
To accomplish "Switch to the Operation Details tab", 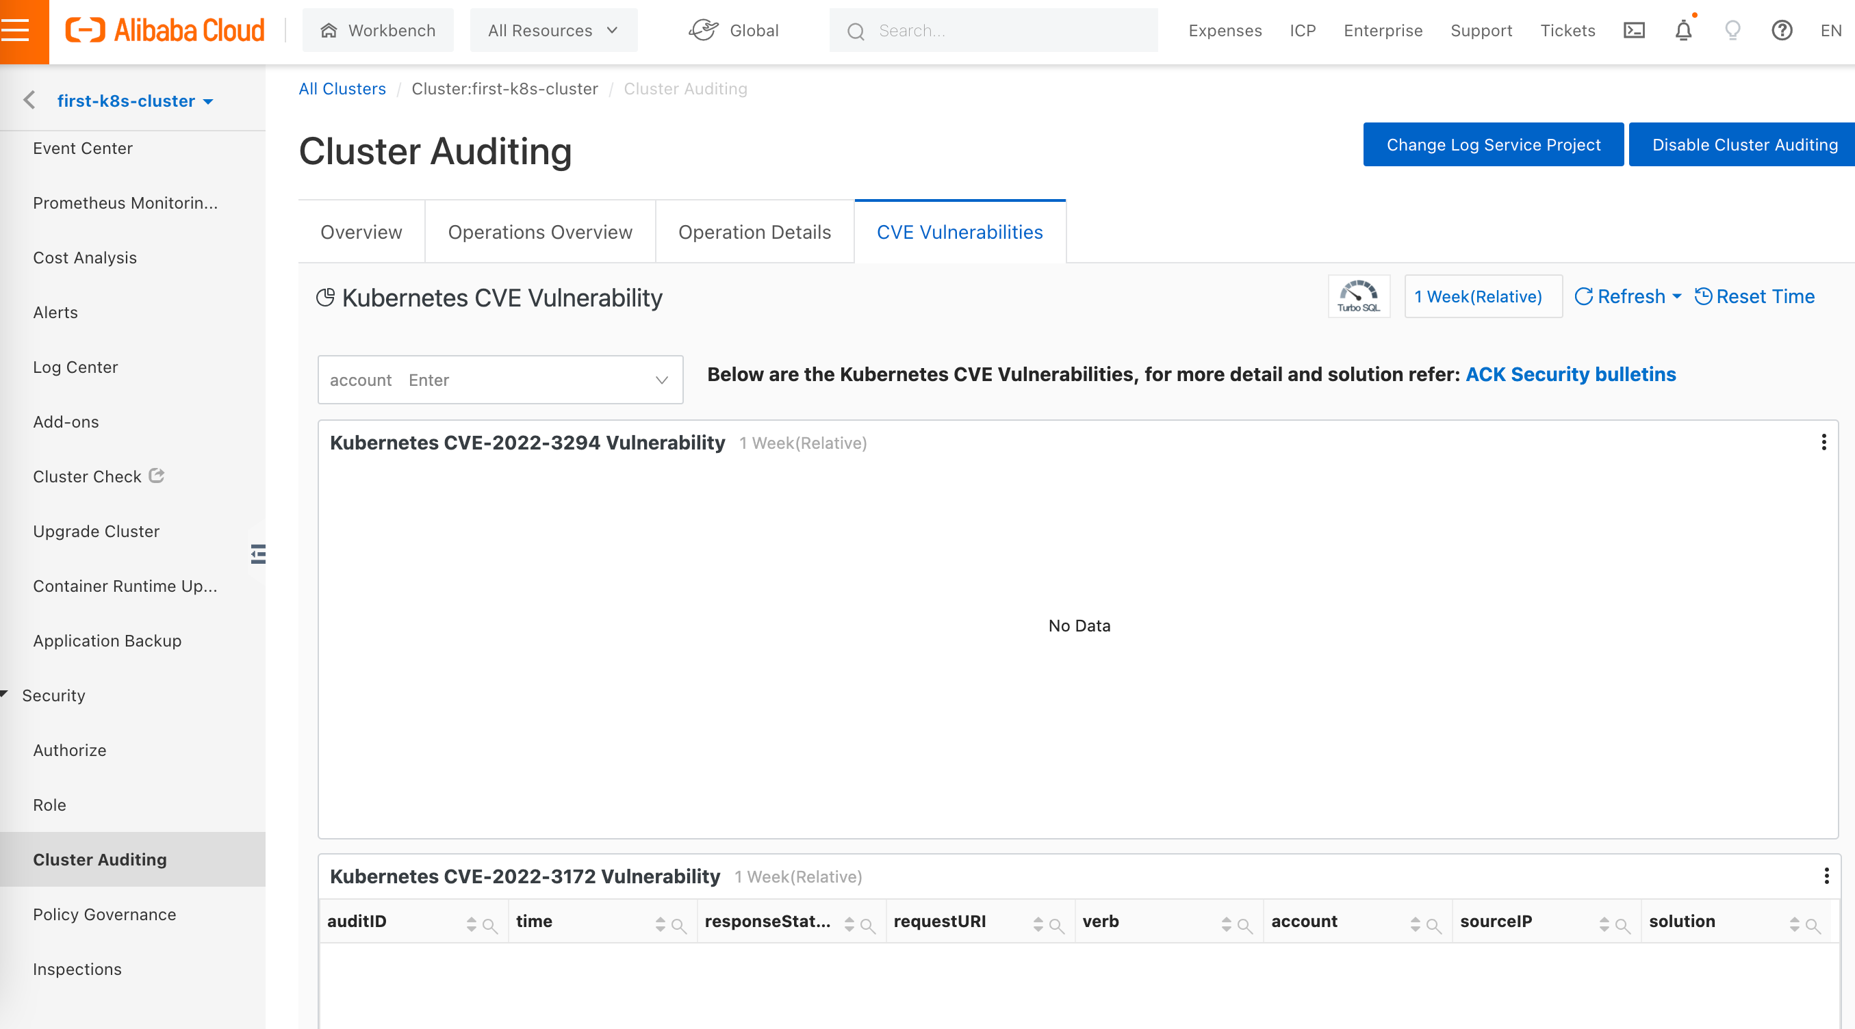I will (754, 232).
